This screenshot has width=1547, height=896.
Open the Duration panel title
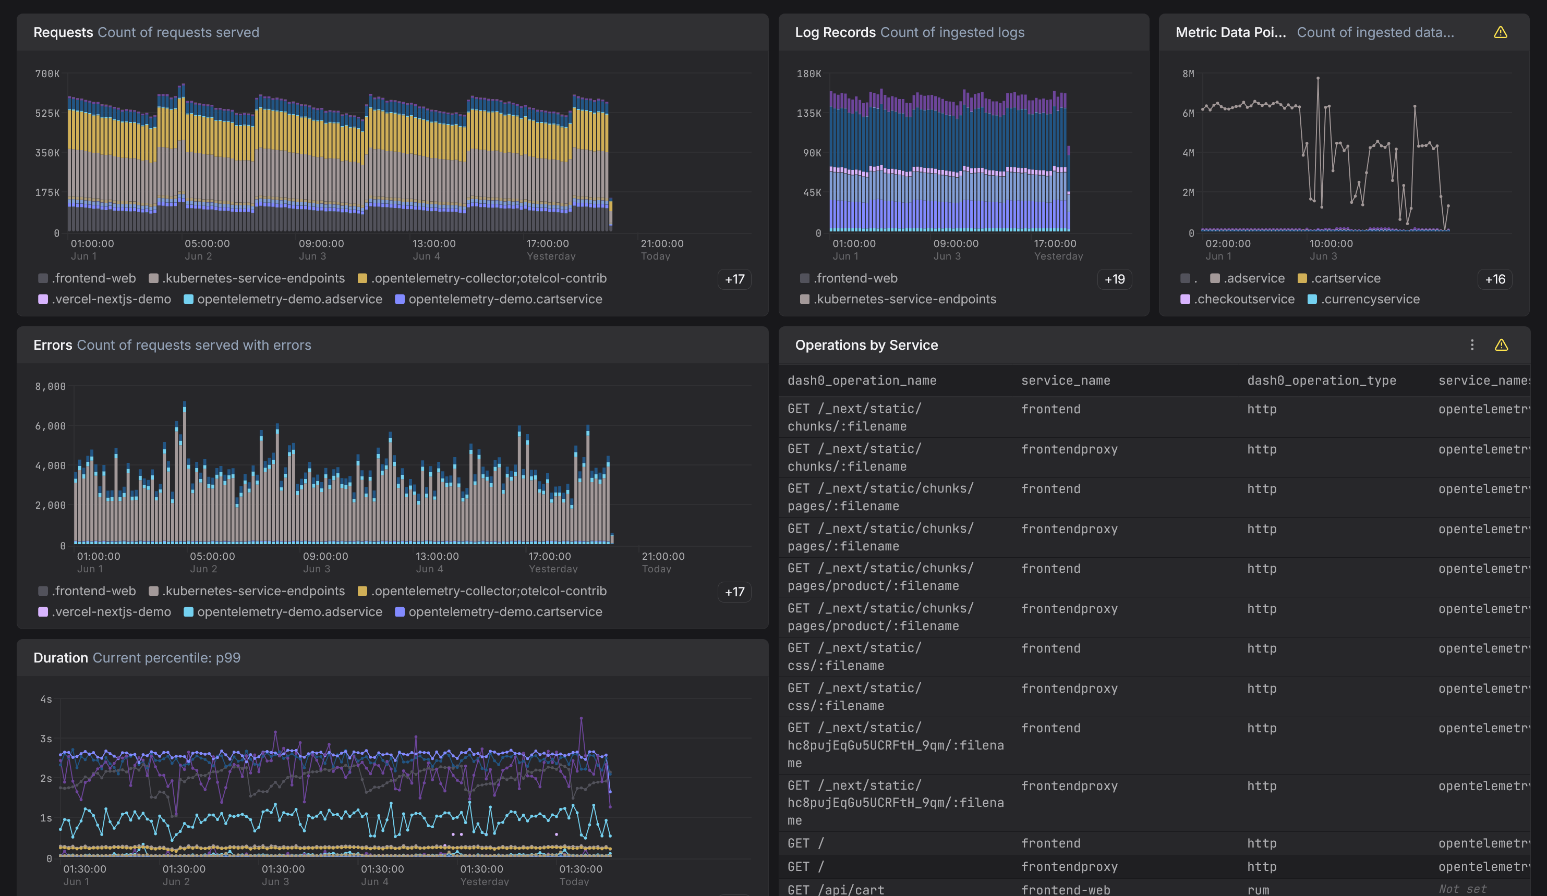(x=60, y=658)
